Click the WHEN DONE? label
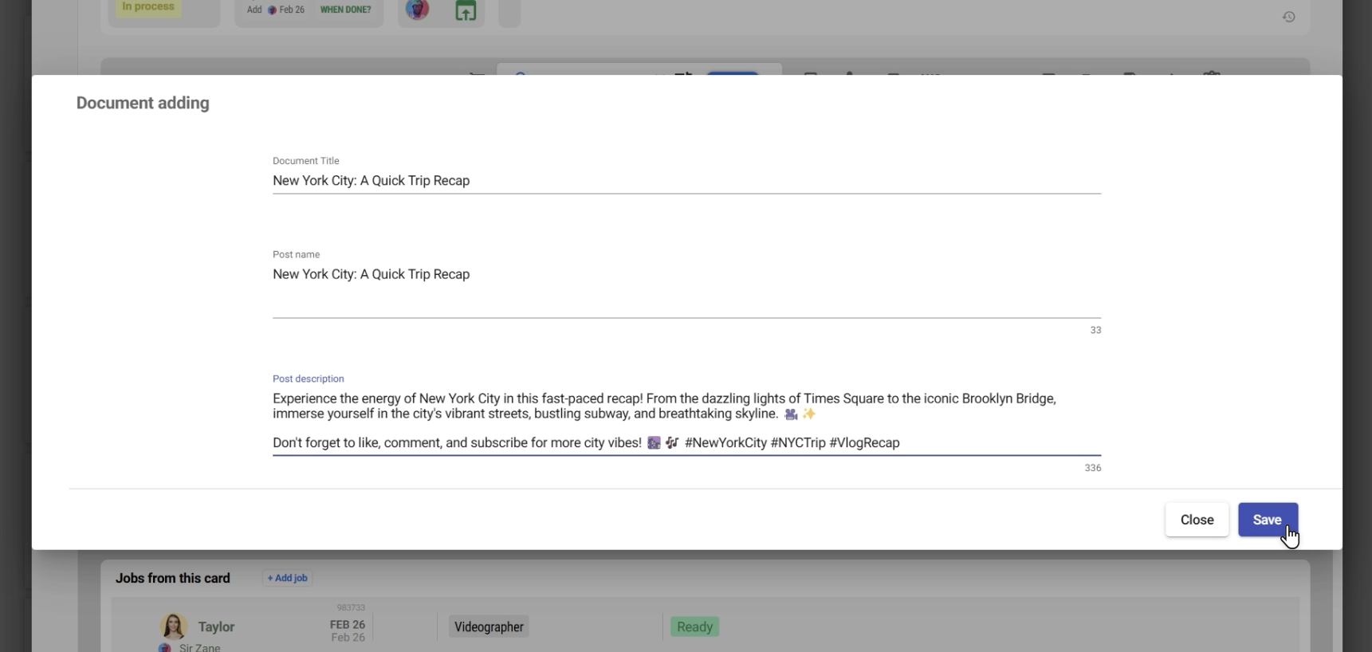The width and height of the screenshot is (1372, 652). point(345,10)
